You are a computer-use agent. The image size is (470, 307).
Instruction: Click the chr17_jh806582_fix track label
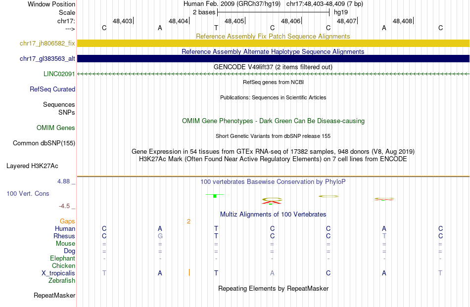pos(47,43)
